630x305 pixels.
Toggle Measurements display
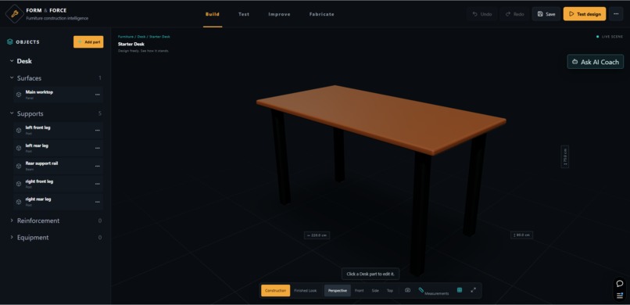point(433,291)
